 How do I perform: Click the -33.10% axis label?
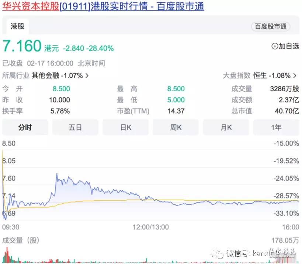coord(286,213)
